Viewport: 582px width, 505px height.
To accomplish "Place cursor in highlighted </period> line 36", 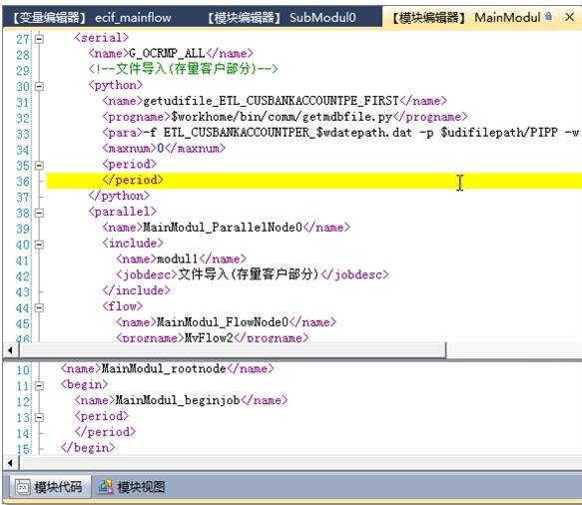I will (313, 181).
